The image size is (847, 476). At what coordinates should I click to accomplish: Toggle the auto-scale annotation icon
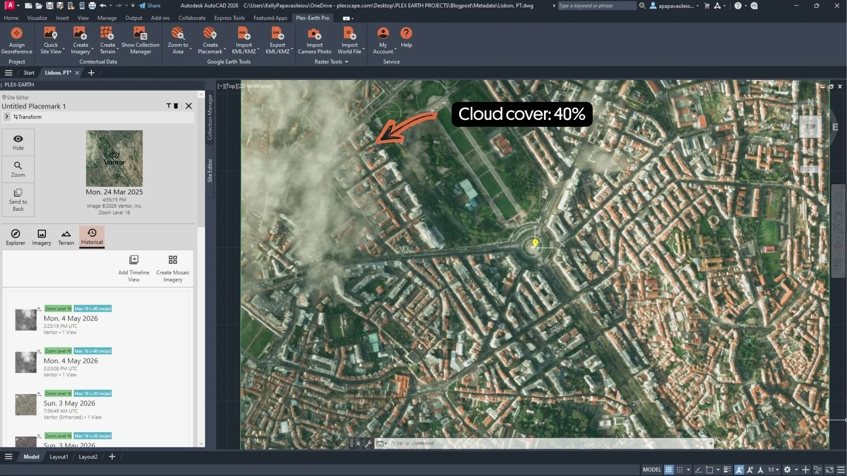coord(750,470)
